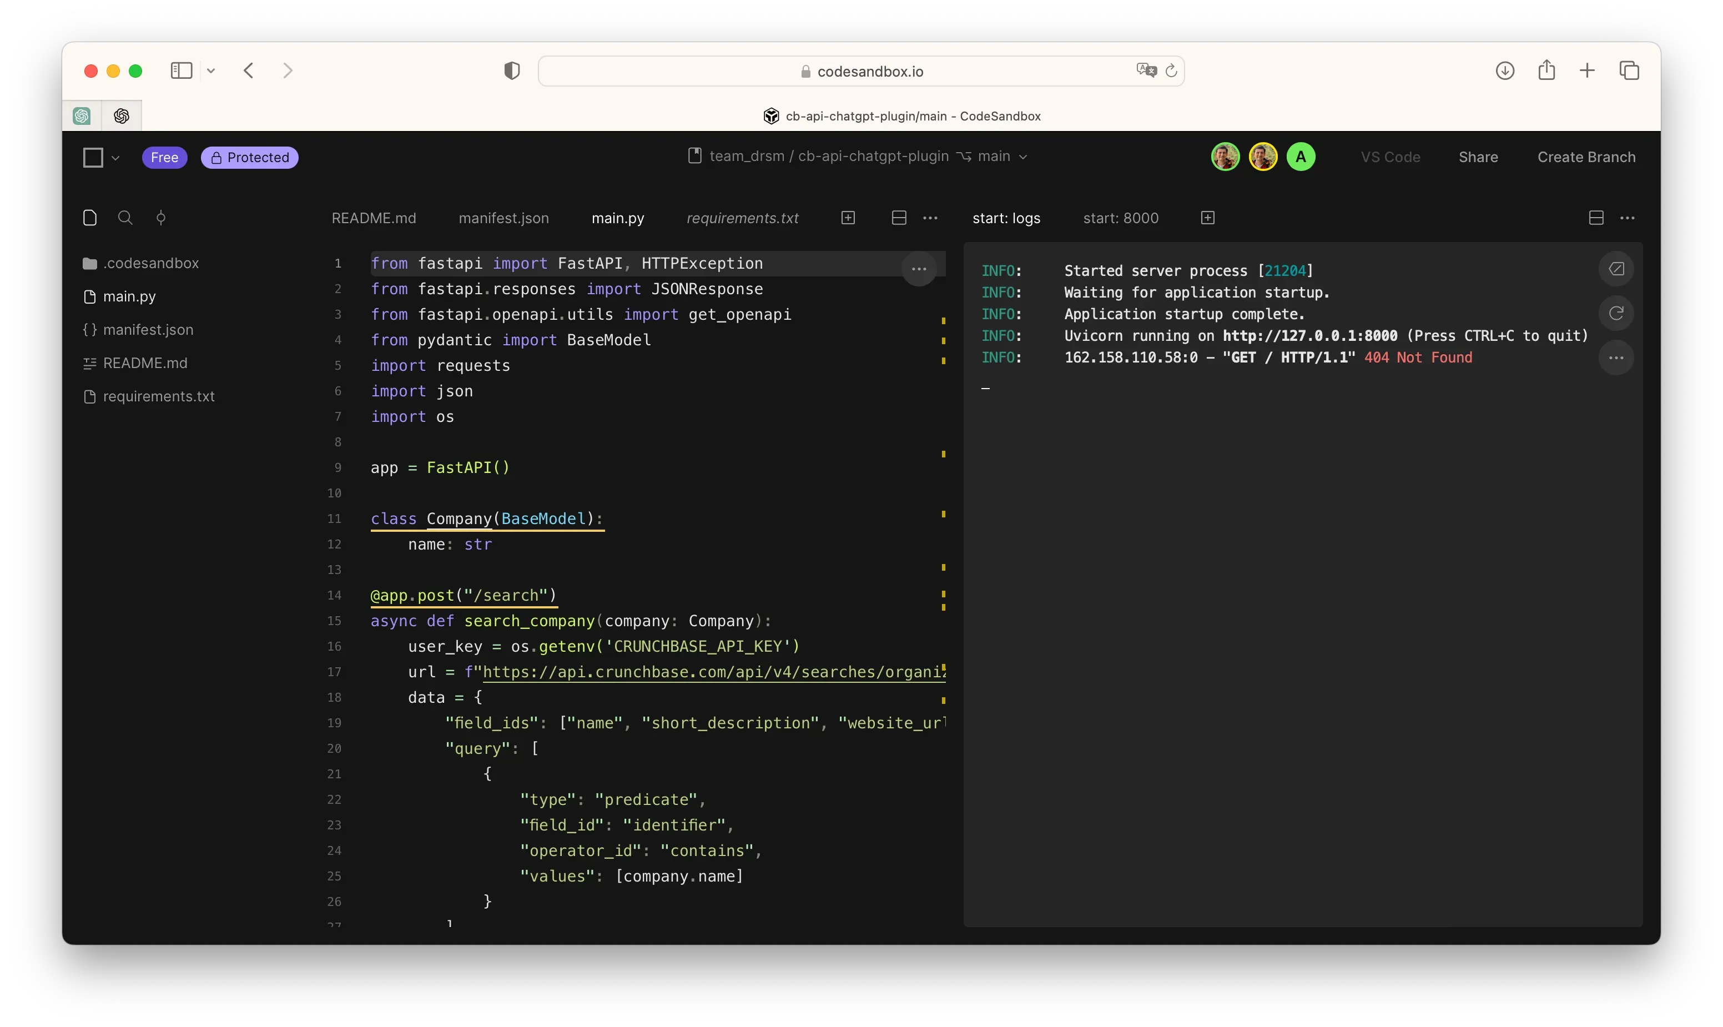
Task: Switch to the manifest.json tab
Action: click(503, 218)
